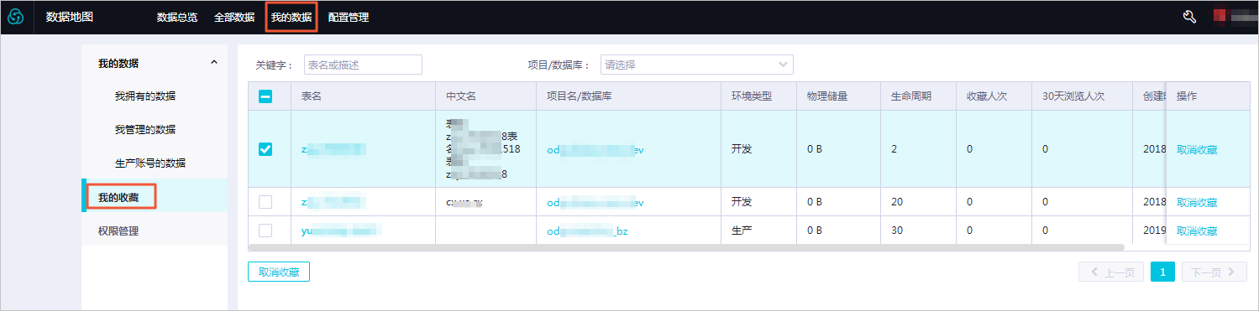Uncheck the first row's checked checkbox
The width and height of the screenshot is (1259, 311).
(x=265, y=149)
